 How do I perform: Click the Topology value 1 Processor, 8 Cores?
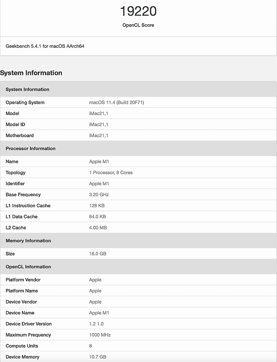pyautogui.click(x=111, y=173)
